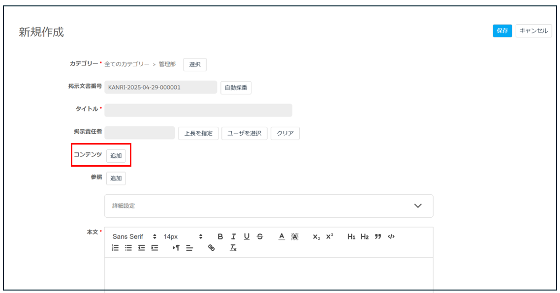Expand the 詳細設定 section
The width and height of the screenshot is (560, 293).
pos(269,206)
